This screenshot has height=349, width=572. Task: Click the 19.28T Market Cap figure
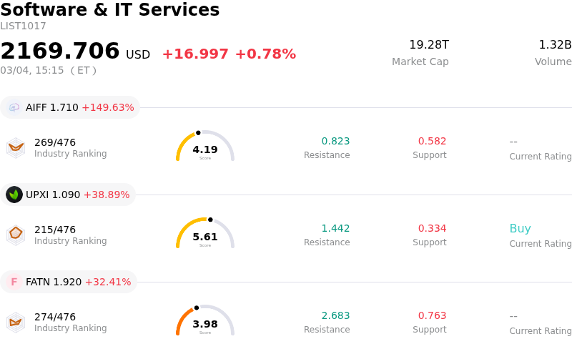(x=429, y=45)
